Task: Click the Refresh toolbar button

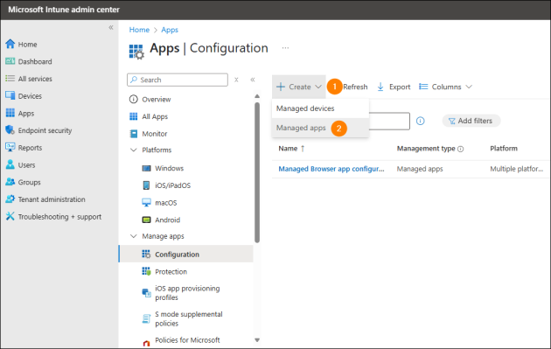Action: point(355,87)
